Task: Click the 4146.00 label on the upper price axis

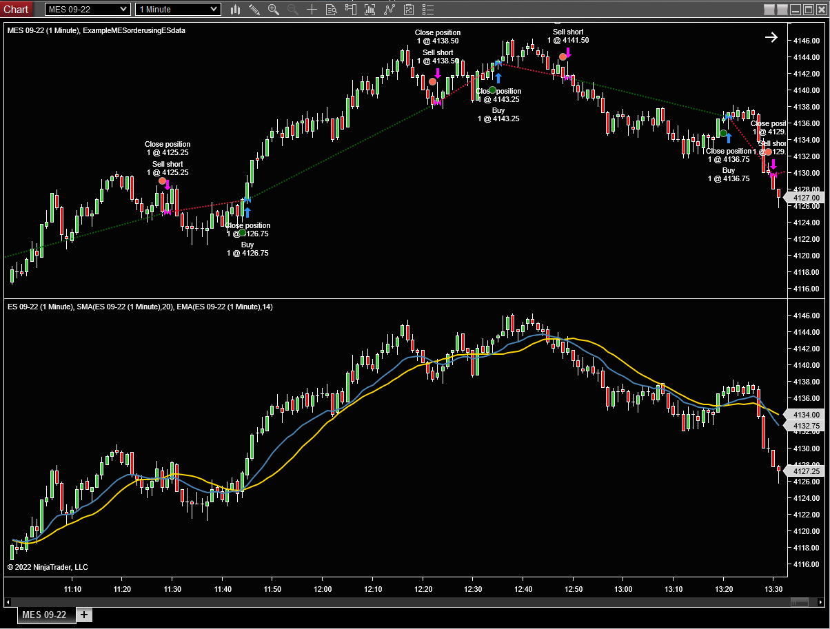Action: pyautogui.click(x=806, y=41)
